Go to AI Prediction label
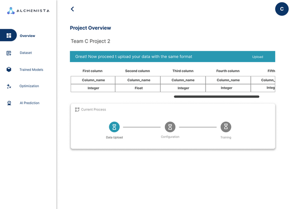This screenshot has height=209, width=293. pyautogui.click(x=29, y=103)
